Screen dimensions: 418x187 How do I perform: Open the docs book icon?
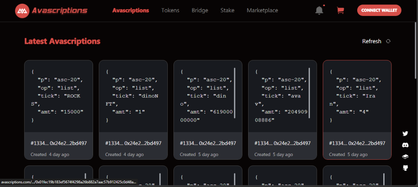pos(405,156)
